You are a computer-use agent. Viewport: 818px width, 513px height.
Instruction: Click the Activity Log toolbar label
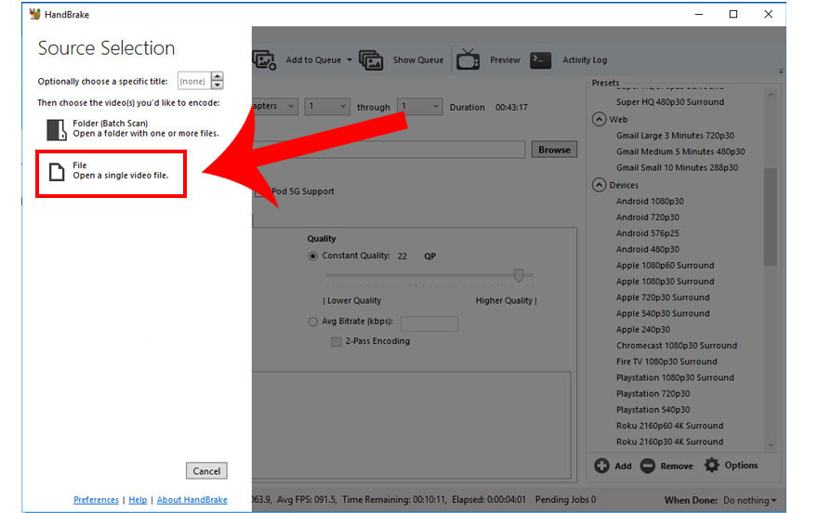585,60
